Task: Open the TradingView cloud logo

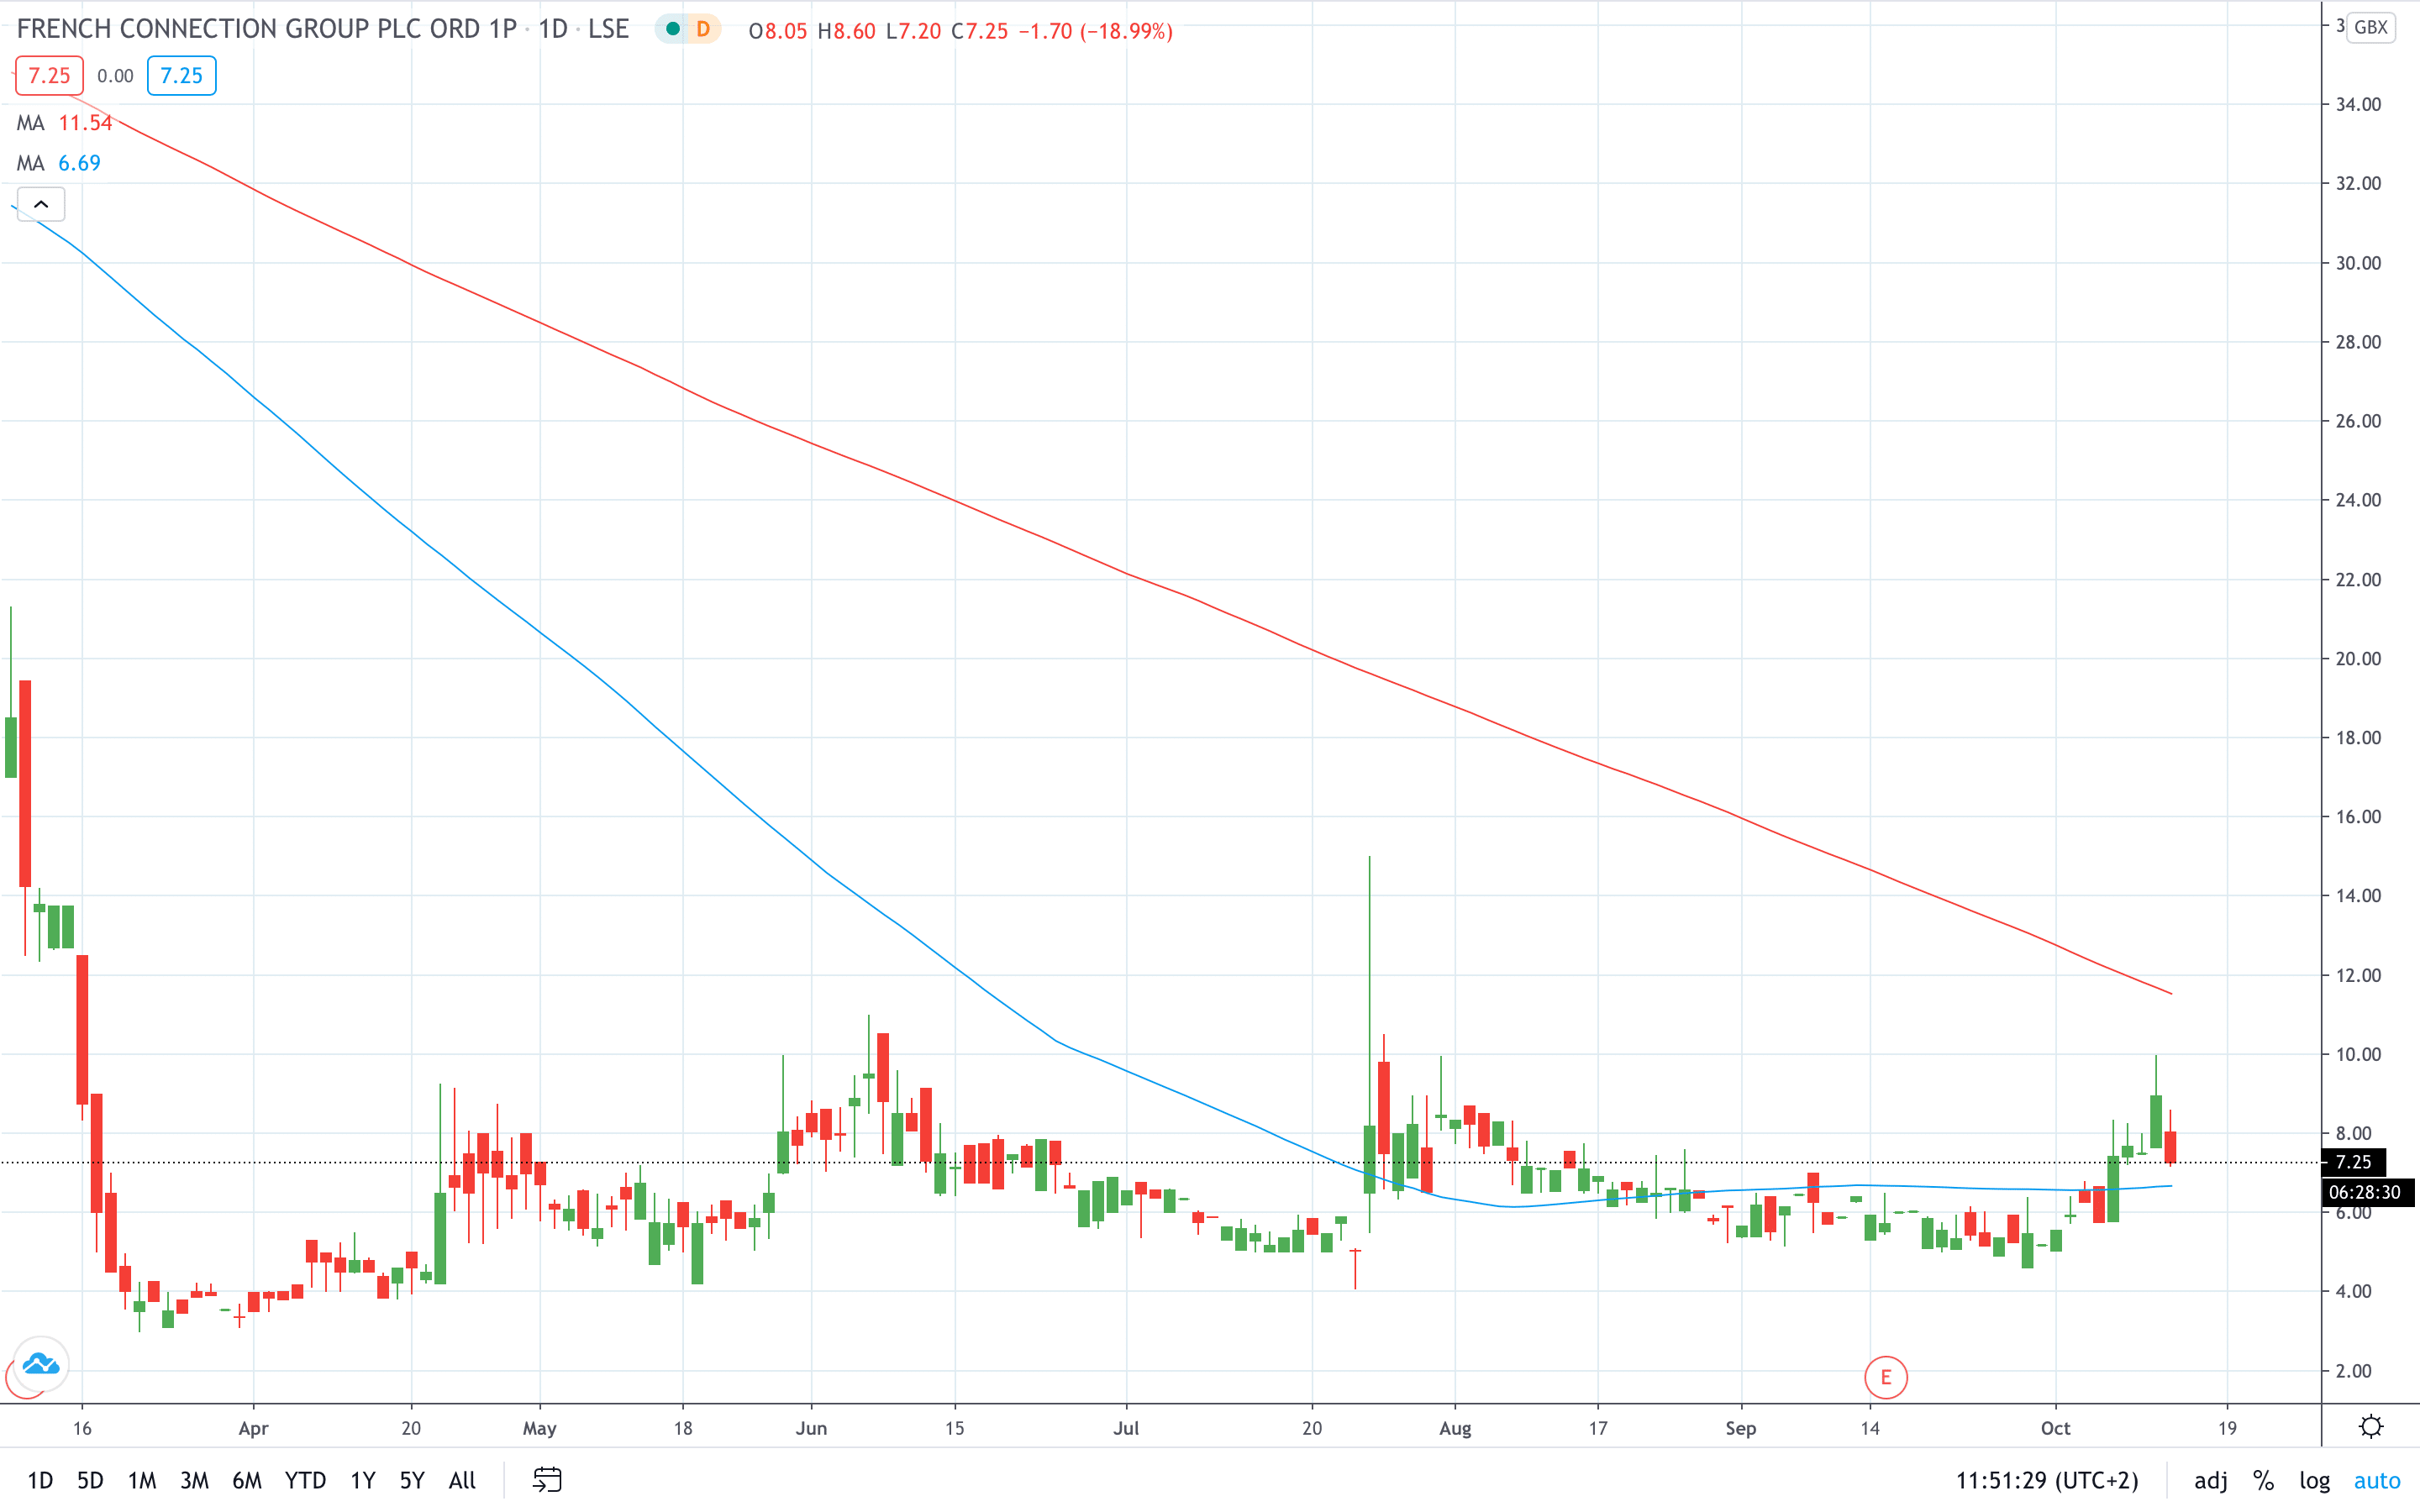Action: (x=41, y=1364)
